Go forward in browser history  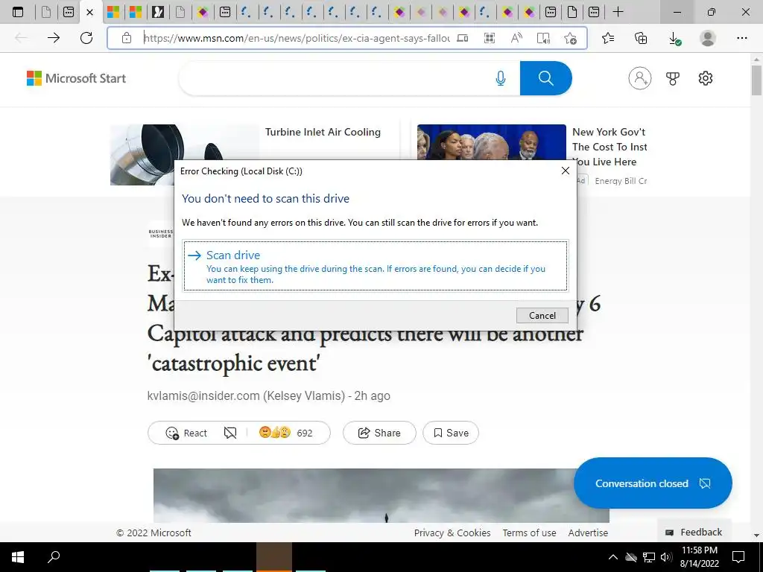click(54, 38)
